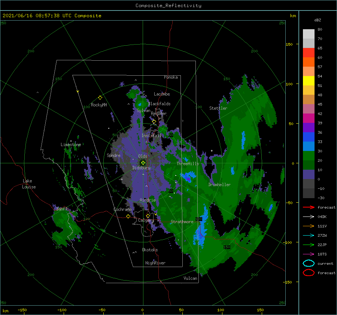337x315 pixels.
Task: Click the blue rain band east of Strathmore
Action: tap(201, 228)
